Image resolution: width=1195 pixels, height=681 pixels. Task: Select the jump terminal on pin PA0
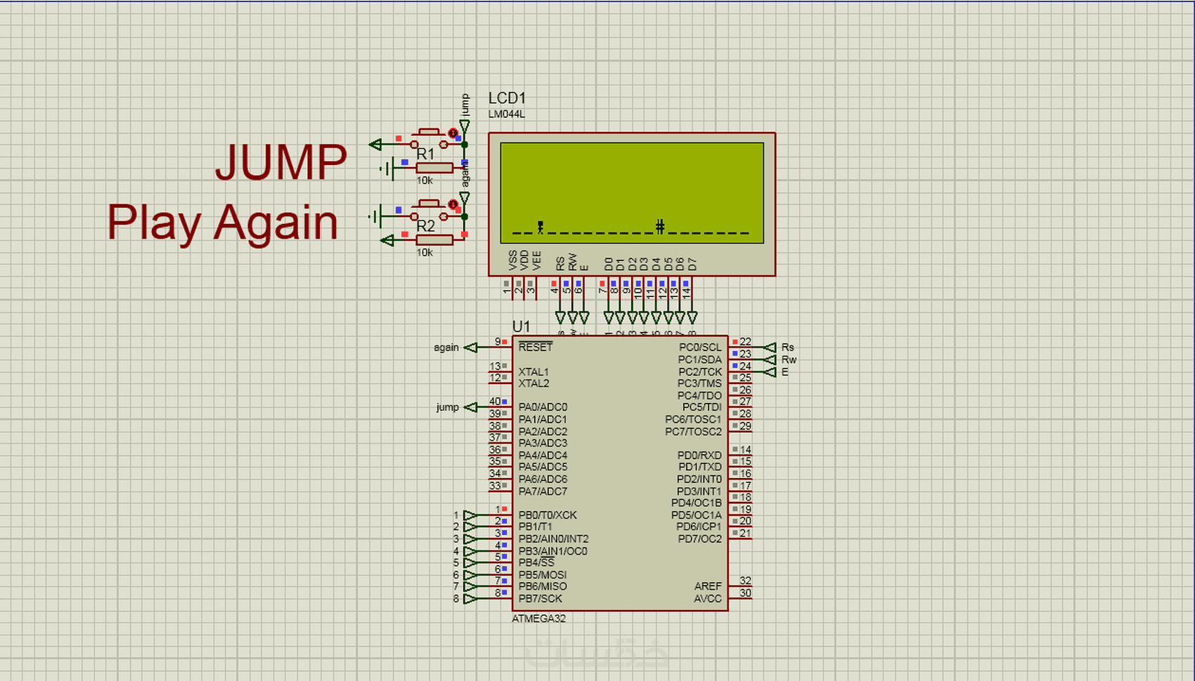[x=471, y=407]
